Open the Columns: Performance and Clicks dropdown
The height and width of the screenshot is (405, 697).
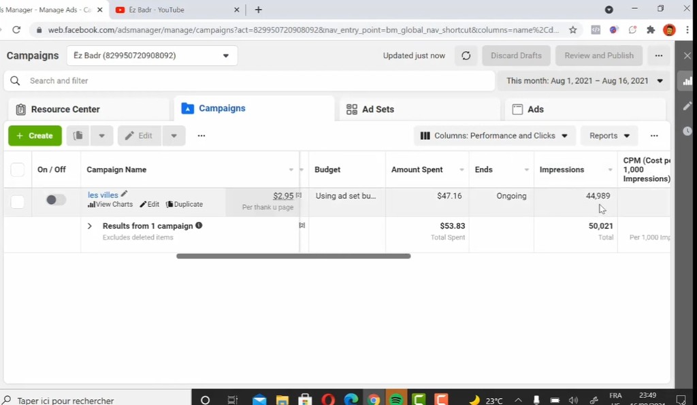coord(494,135)
